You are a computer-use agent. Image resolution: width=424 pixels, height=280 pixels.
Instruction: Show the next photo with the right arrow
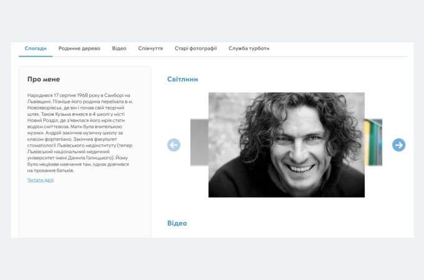(x=398, y=145)
